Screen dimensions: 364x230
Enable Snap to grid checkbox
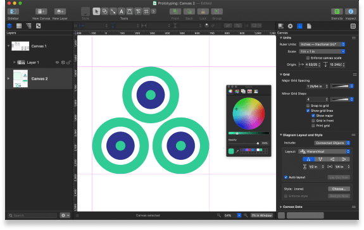(308, 106)
